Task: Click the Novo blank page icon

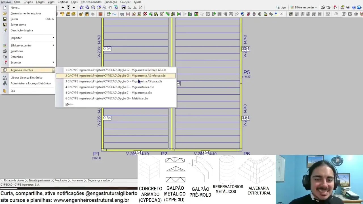Action: coord(5,8)
